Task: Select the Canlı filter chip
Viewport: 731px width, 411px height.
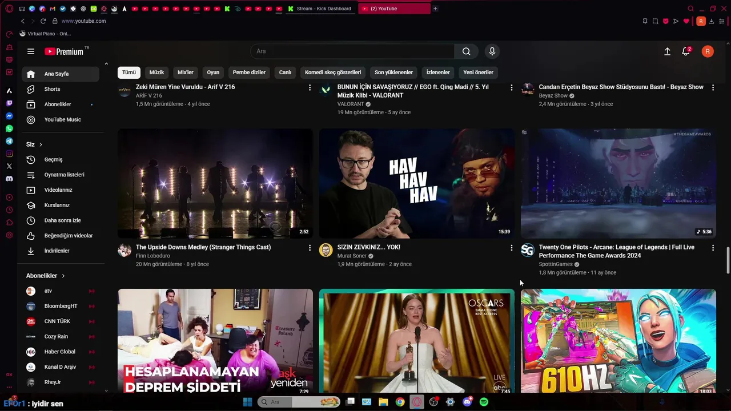Action: pyautogui.click(x=285, y=72)
